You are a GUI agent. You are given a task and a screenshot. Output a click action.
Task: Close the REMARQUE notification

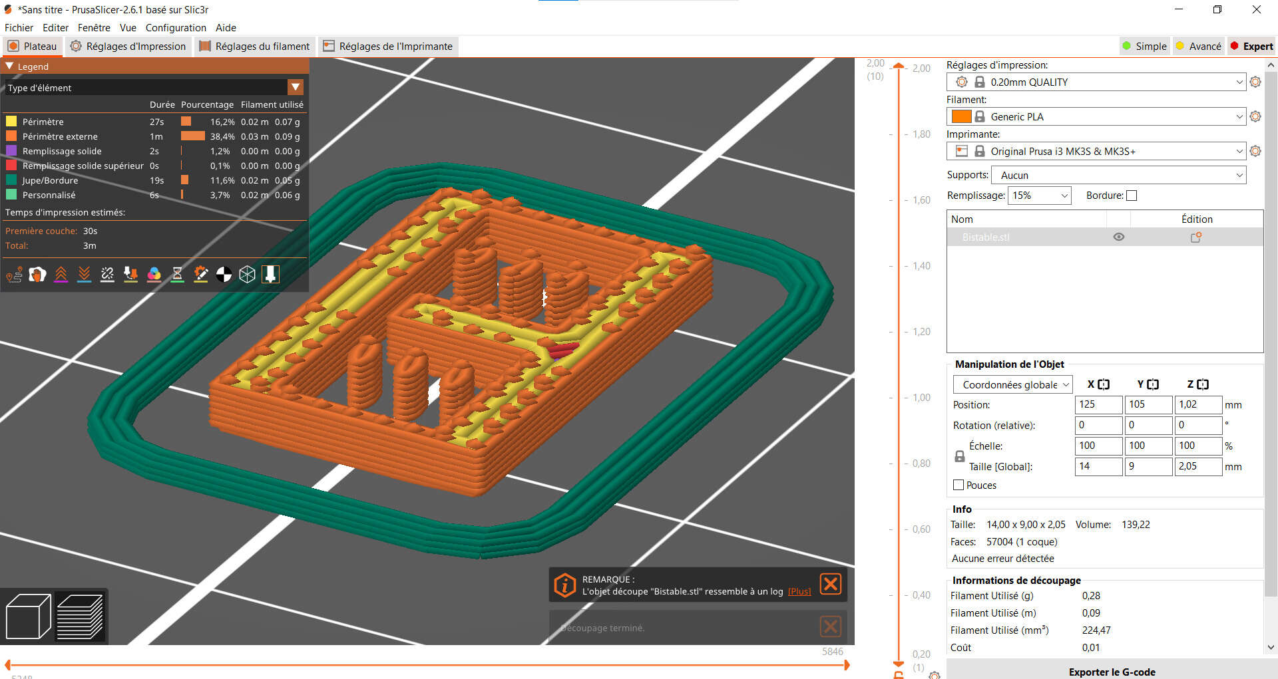(830, 584)
